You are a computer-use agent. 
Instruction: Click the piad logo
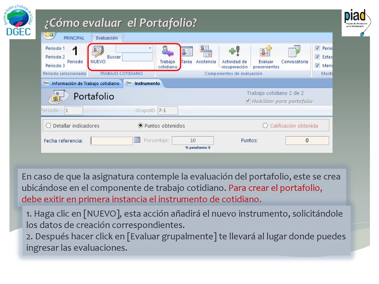tap(357, 22)
